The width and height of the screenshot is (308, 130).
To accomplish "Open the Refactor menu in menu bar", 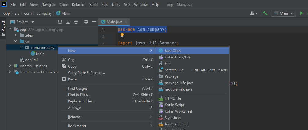I will [79, 5].
